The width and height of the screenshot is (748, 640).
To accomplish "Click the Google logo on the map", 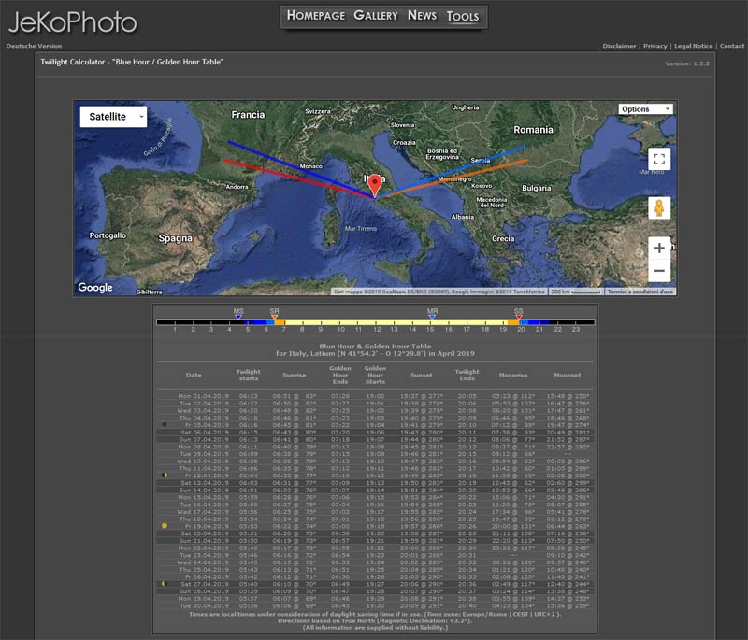I will 94,288.
